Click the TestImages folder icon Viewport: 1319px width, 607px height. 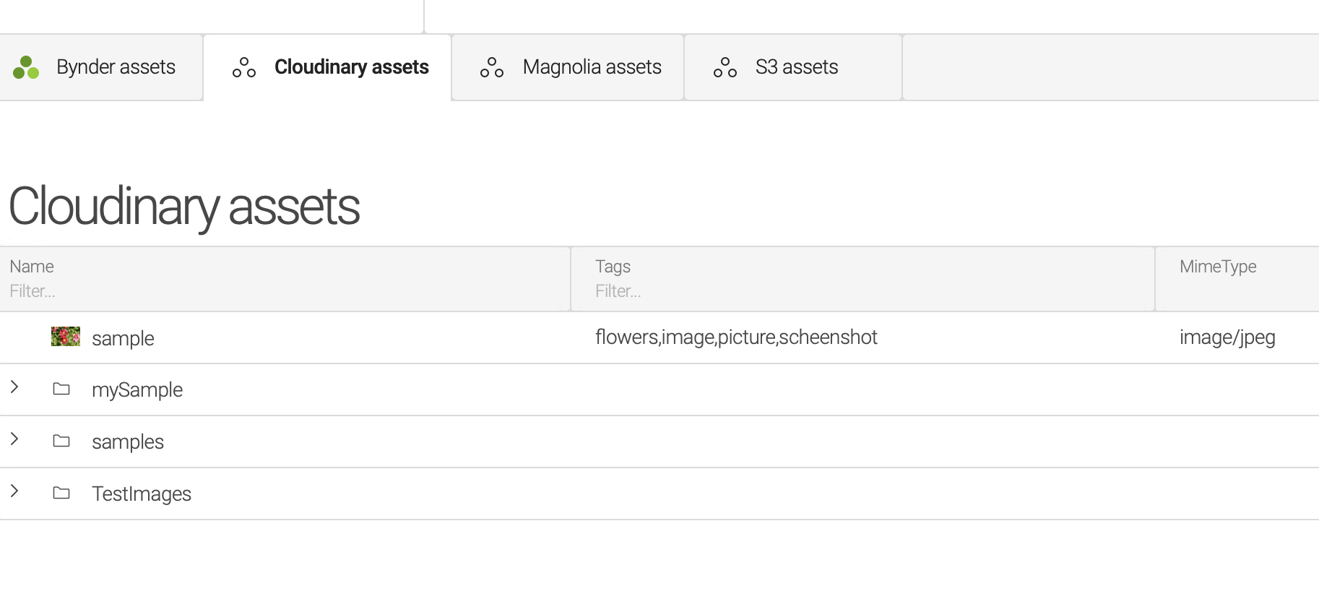coord(61,494)
